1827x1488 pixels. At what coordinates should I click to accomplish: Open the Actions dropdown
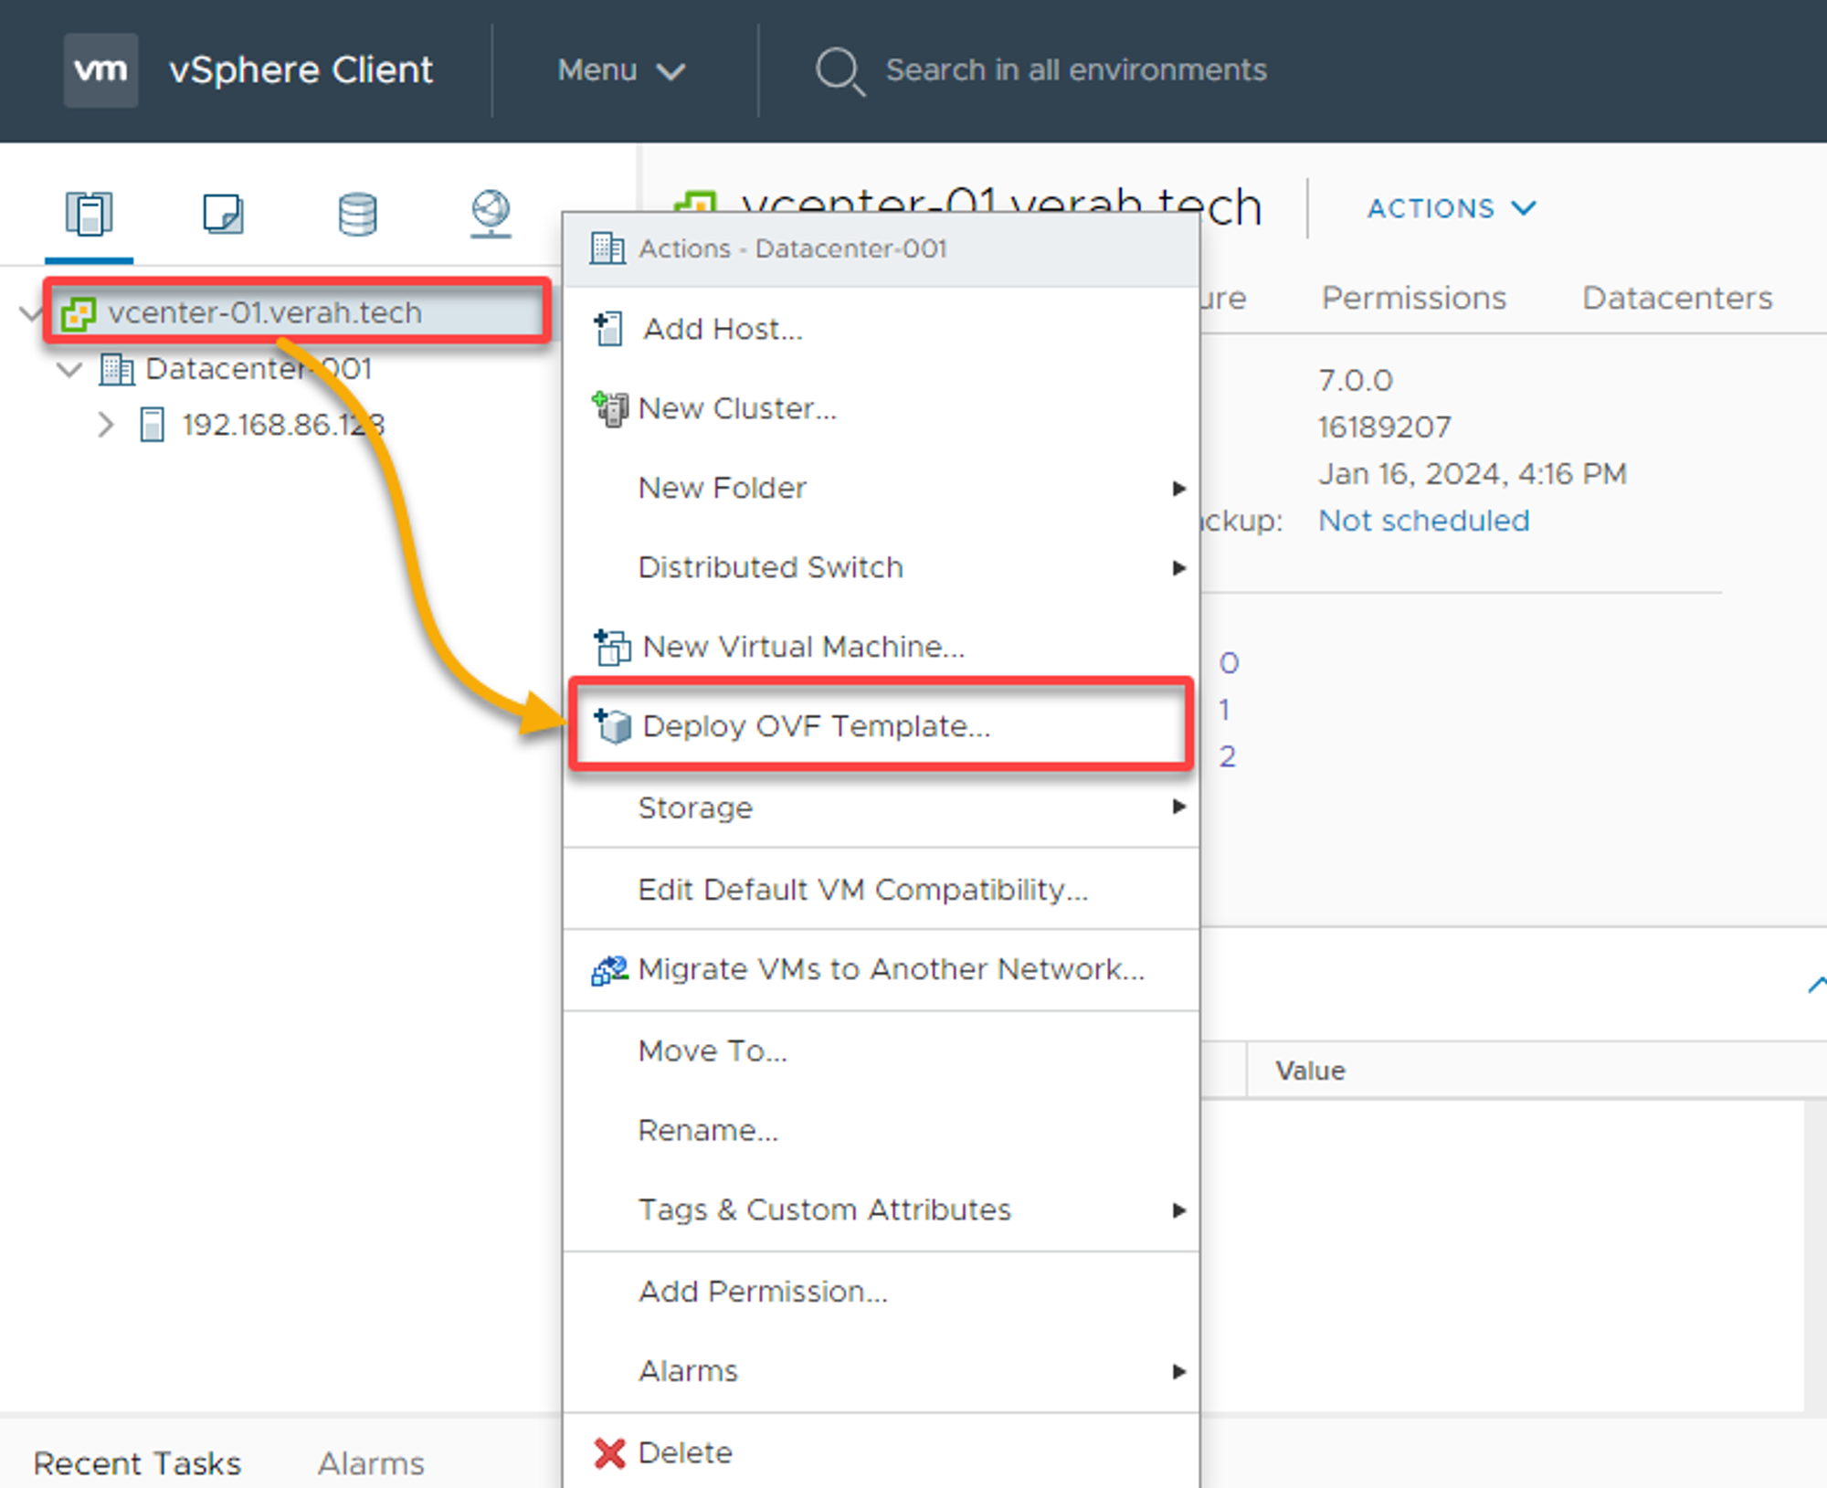click(1450, 208)
